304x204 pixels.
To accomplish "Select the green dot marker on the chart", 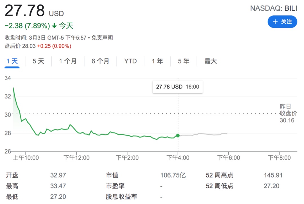I will click(178, 136).
